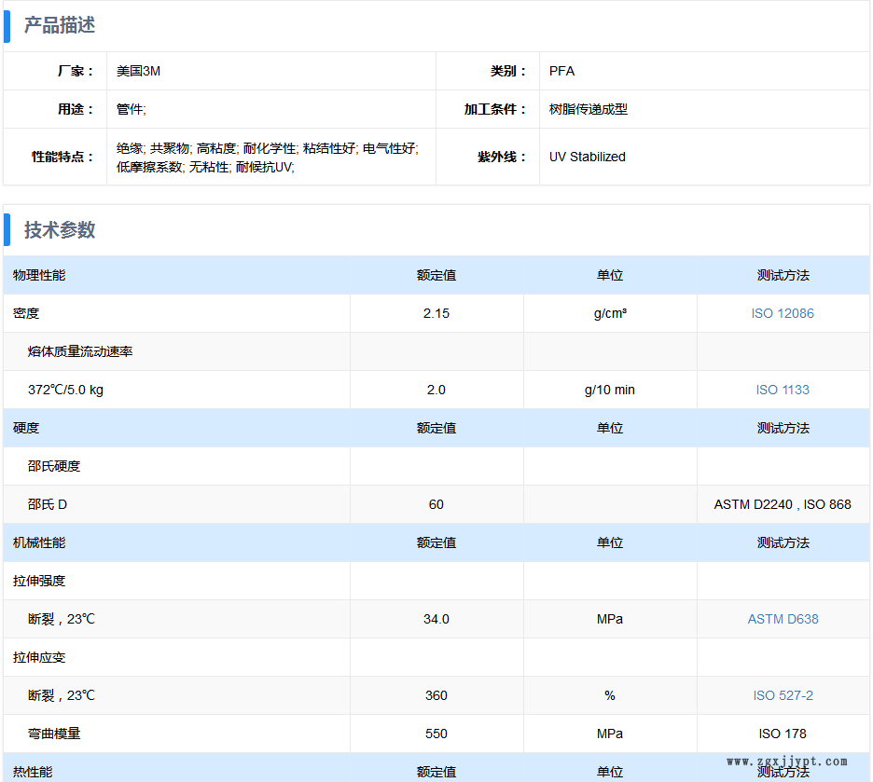This screenshot has width=873, height=782.
Task: Click the ISO 1133 test method link
Action: (783, 390)
